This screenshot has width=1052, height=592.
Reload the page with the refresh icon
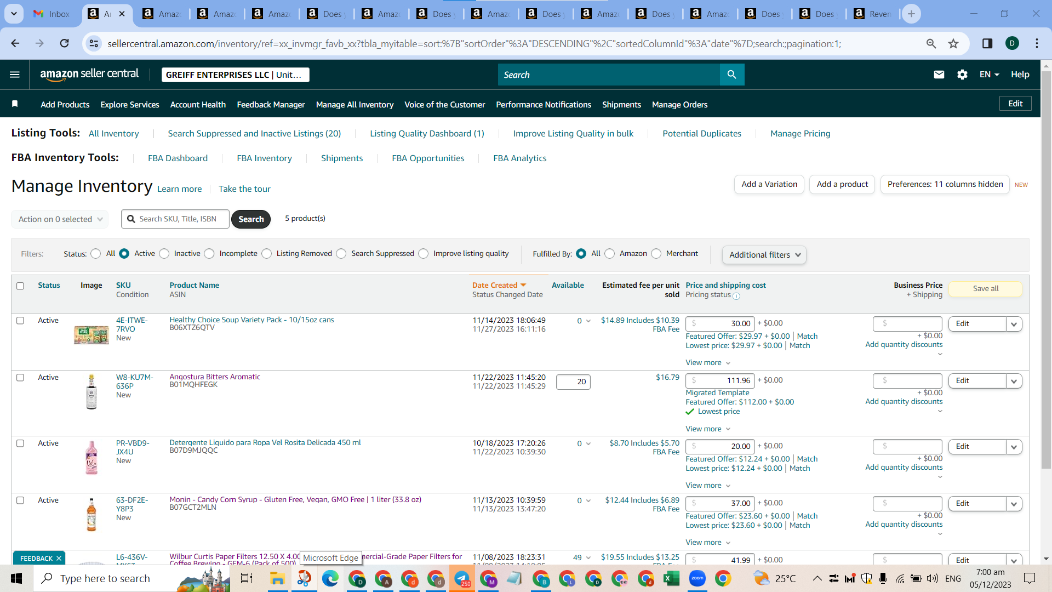65,43
